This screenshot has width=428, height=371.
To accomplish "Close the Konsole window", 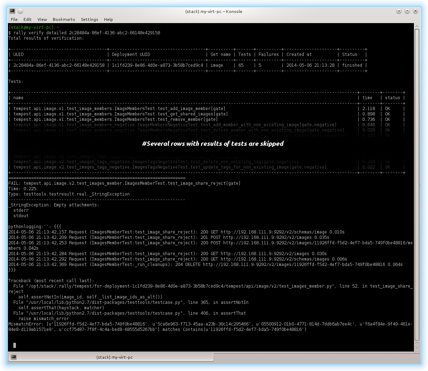I will click(415, 11).
